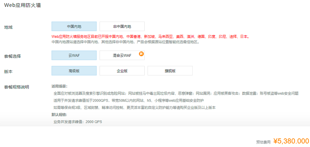Image resolution: width=310 pixels, height=147 pixels.
Task: Click the red service regions notice text
Action: pyautogui.click(x=150, y=37)
